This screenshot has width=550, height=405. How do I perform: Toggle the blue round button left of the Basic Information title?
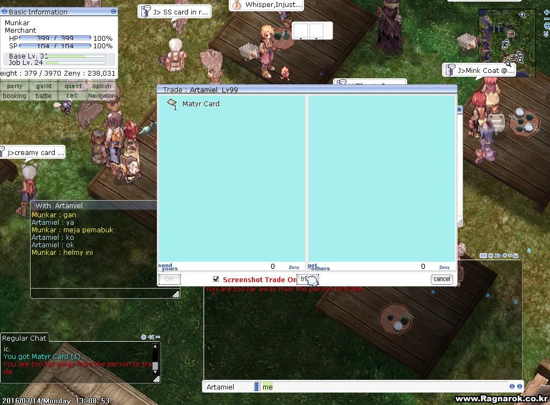point(4,12)
